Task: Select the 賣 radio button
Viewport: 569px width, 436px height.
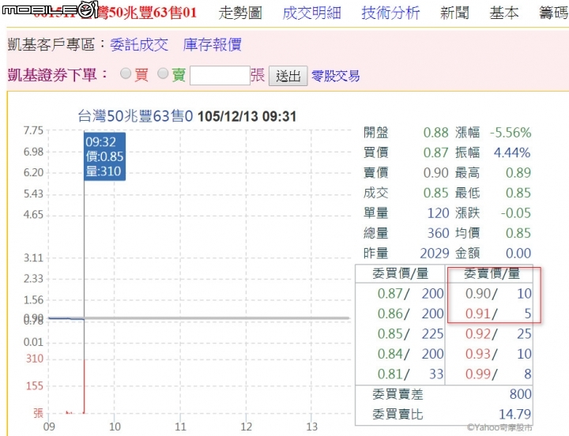Action: click(x=163, y=73)
